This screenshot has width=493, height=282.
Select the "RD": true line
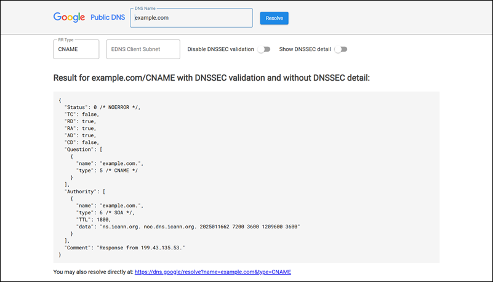click(x=80, y=121)
